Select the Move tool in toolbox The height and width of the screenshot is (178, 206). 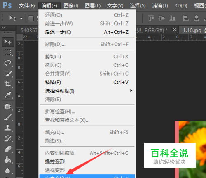[8, 42]
